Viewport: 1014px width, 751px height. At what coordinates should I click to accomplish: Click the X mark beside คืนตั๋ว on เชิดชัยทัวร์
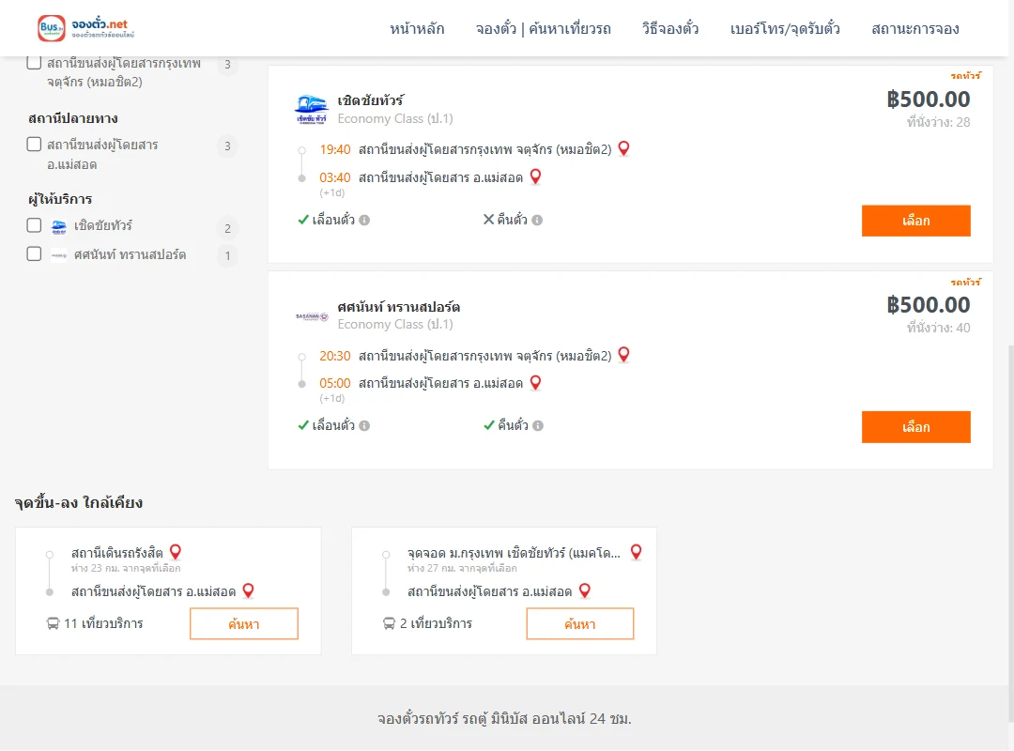[489, 220]
